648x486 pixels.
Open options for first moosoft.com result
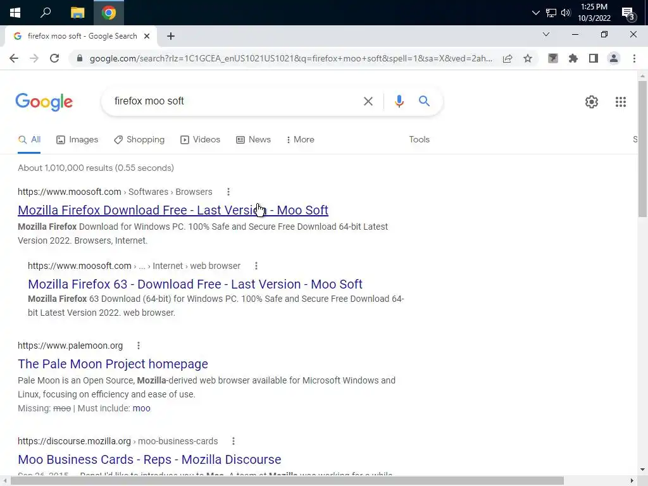click(x=228, y=192)
